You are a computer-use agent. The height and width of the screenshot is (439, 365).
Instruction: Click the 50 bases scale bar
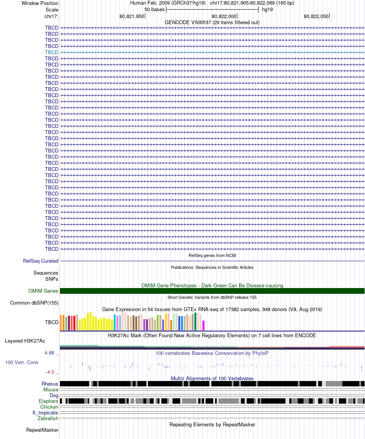(212, 10)
